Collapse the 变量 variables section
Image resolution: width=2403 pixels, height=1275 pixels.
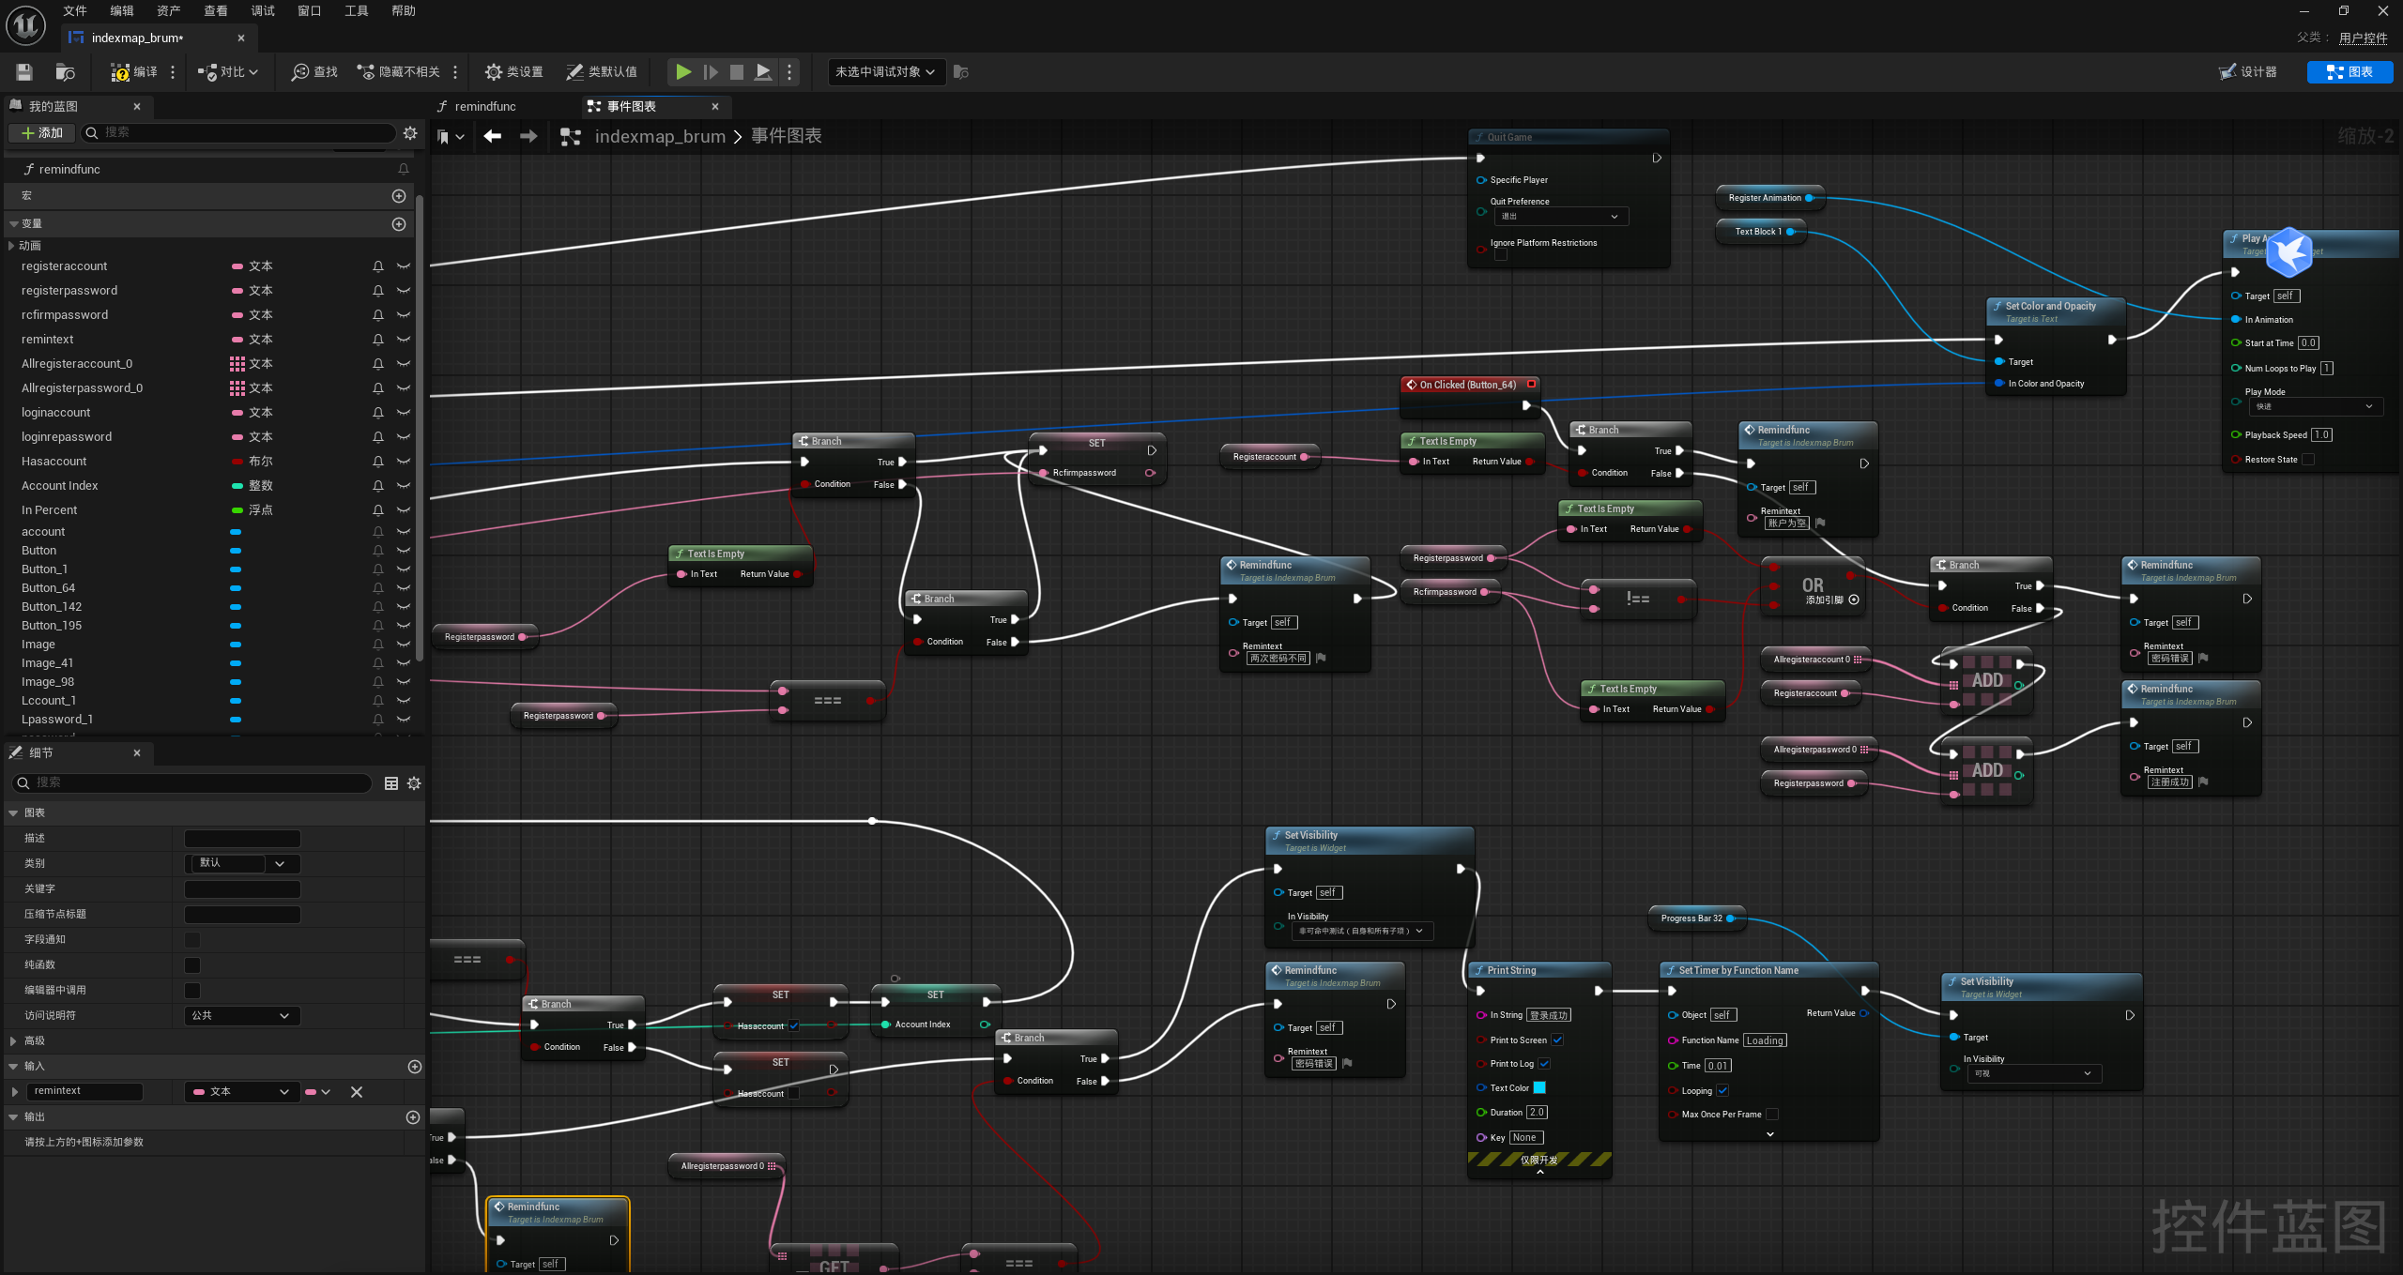(x=14, y=224)
